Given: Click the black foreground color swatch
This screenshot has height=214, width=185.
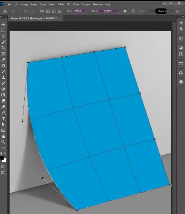Looking at the screenshot, I should [x=2, y=158].
